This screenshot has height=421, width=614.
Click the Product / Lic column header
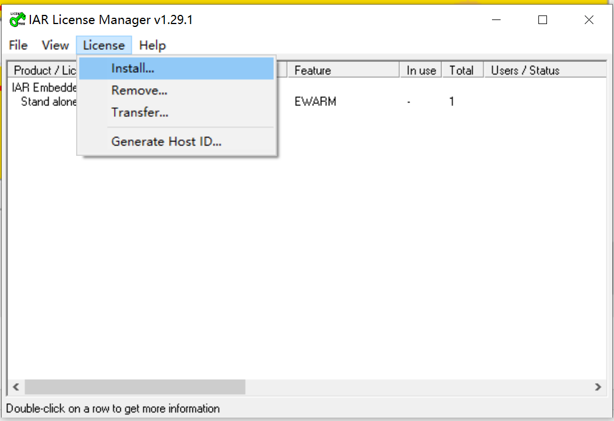pos(43,70)
